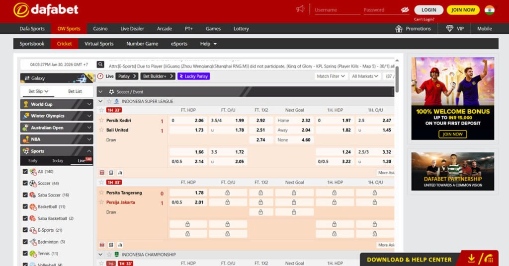Open scoreboard icon under Persita Tangerang match

[102, 245]
